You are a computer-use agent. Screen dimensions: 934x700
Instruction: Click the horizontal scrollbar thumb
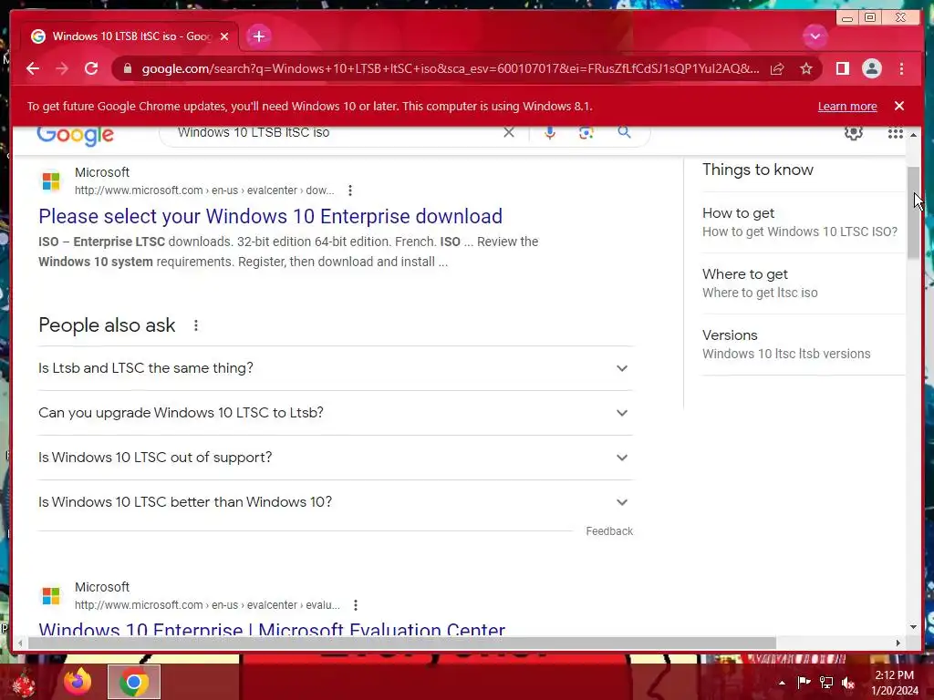[402, 643]
